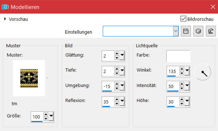Open the Umgebung slider dropdown arrow
The width and height of the screenshot is (218, 131).
click(122, 86)
